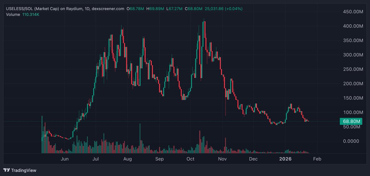The height and width of the screenshot is (176, 370).
Task: Click the change value 25,031.86 (+0.04%)
Action: 223,9
